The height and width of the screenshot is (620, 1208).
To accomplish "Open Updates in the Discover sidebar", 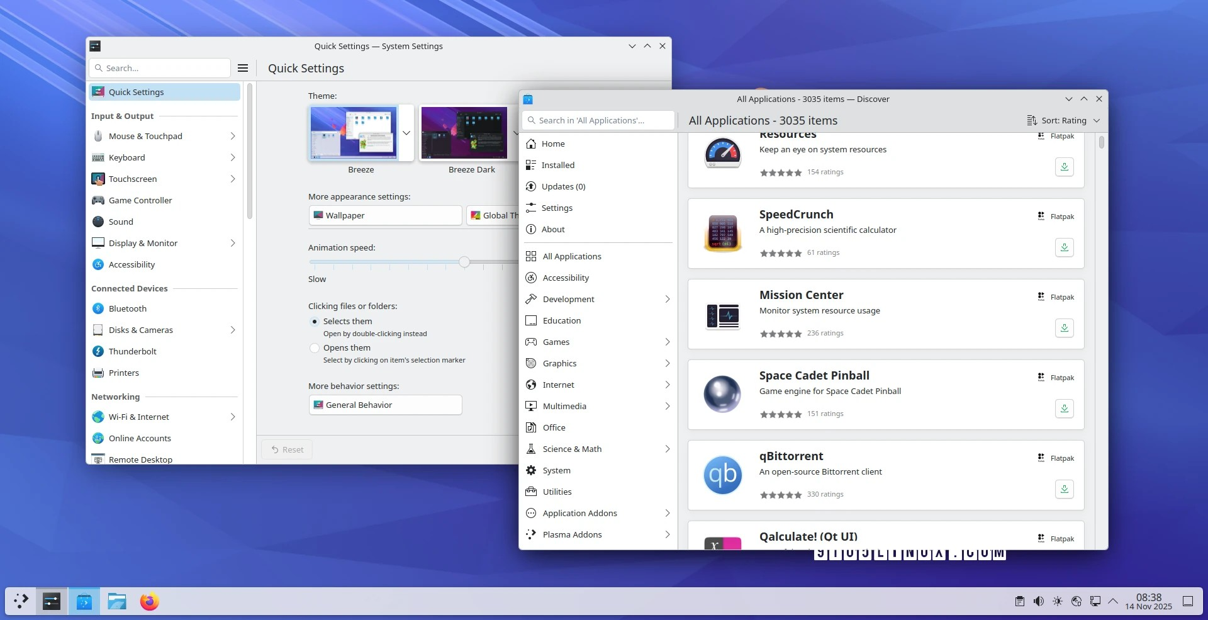I will [563, 186].
